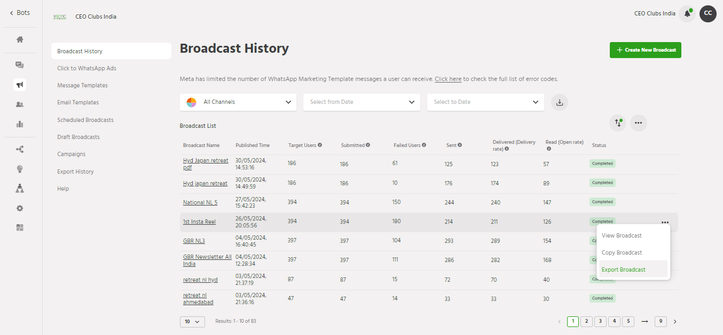Open the Select to Date dropdown
The image size is (723, 335).
[485, 102]
